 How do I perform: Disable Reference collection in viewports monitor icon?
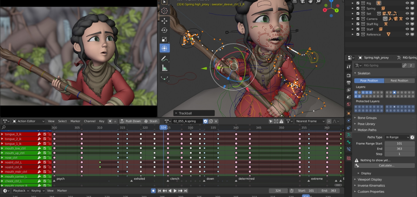click(x=412, y=34)
